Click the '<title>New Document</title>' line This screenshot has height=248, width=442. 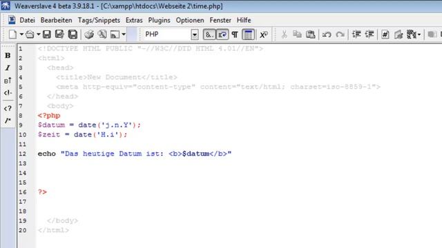pos(117,77)
